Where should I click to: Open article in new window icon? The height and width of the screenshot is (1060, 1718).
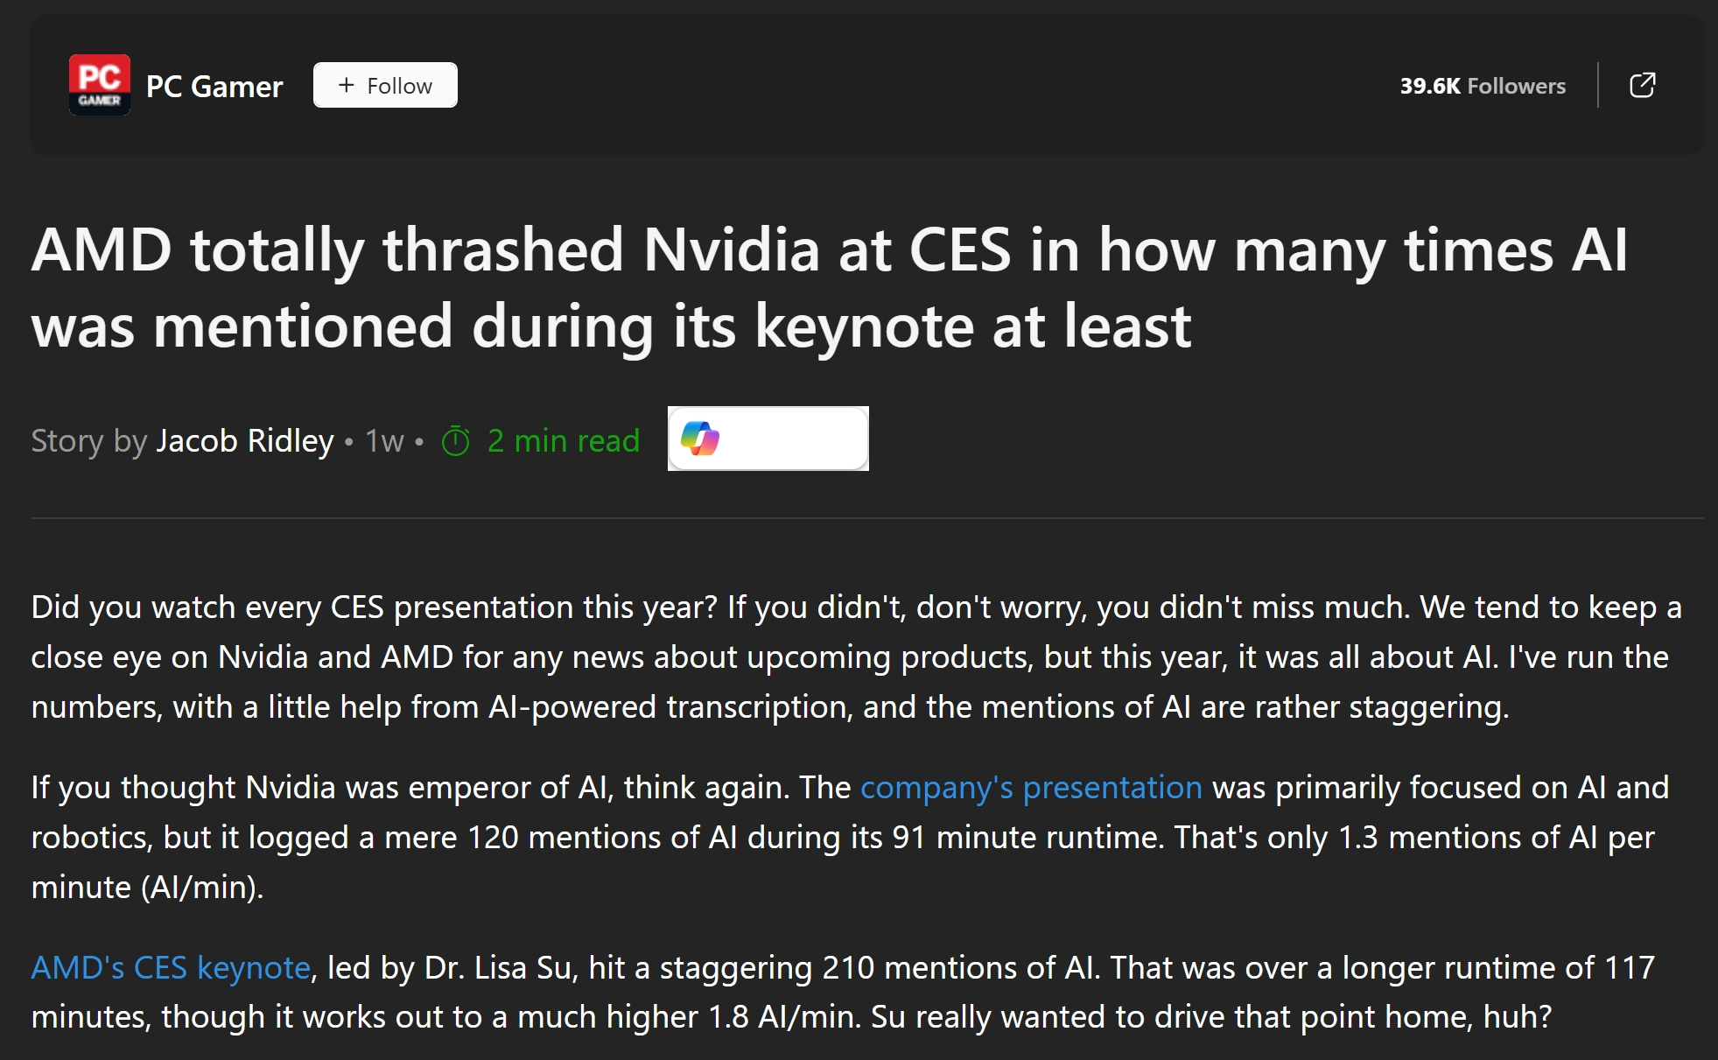coord(1642,85)
